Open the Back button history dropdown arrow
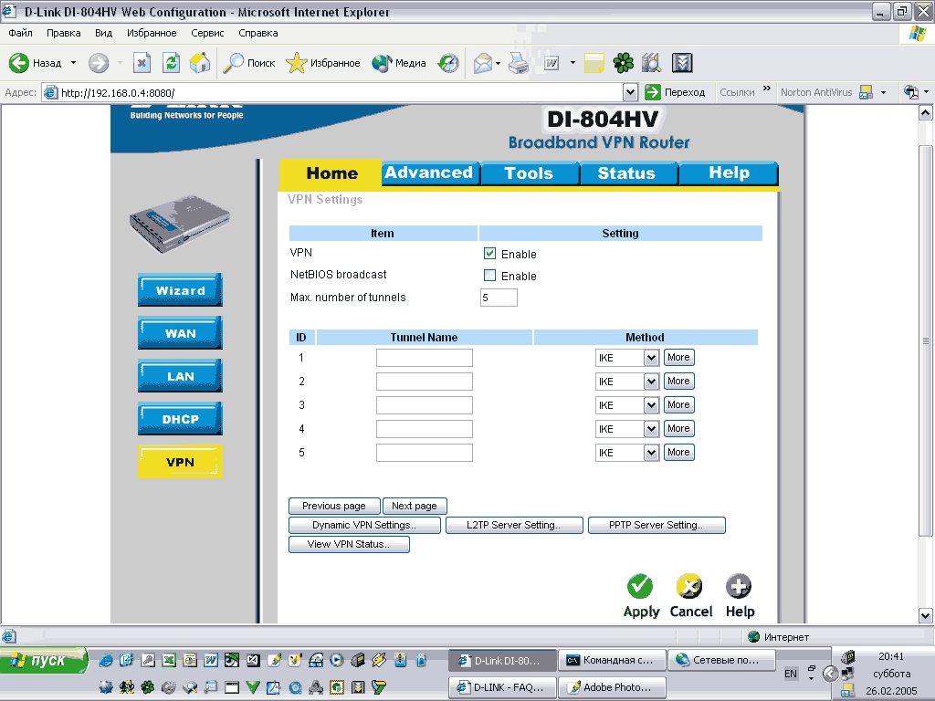This screenshot has height=701, width=935. [73, 63]
